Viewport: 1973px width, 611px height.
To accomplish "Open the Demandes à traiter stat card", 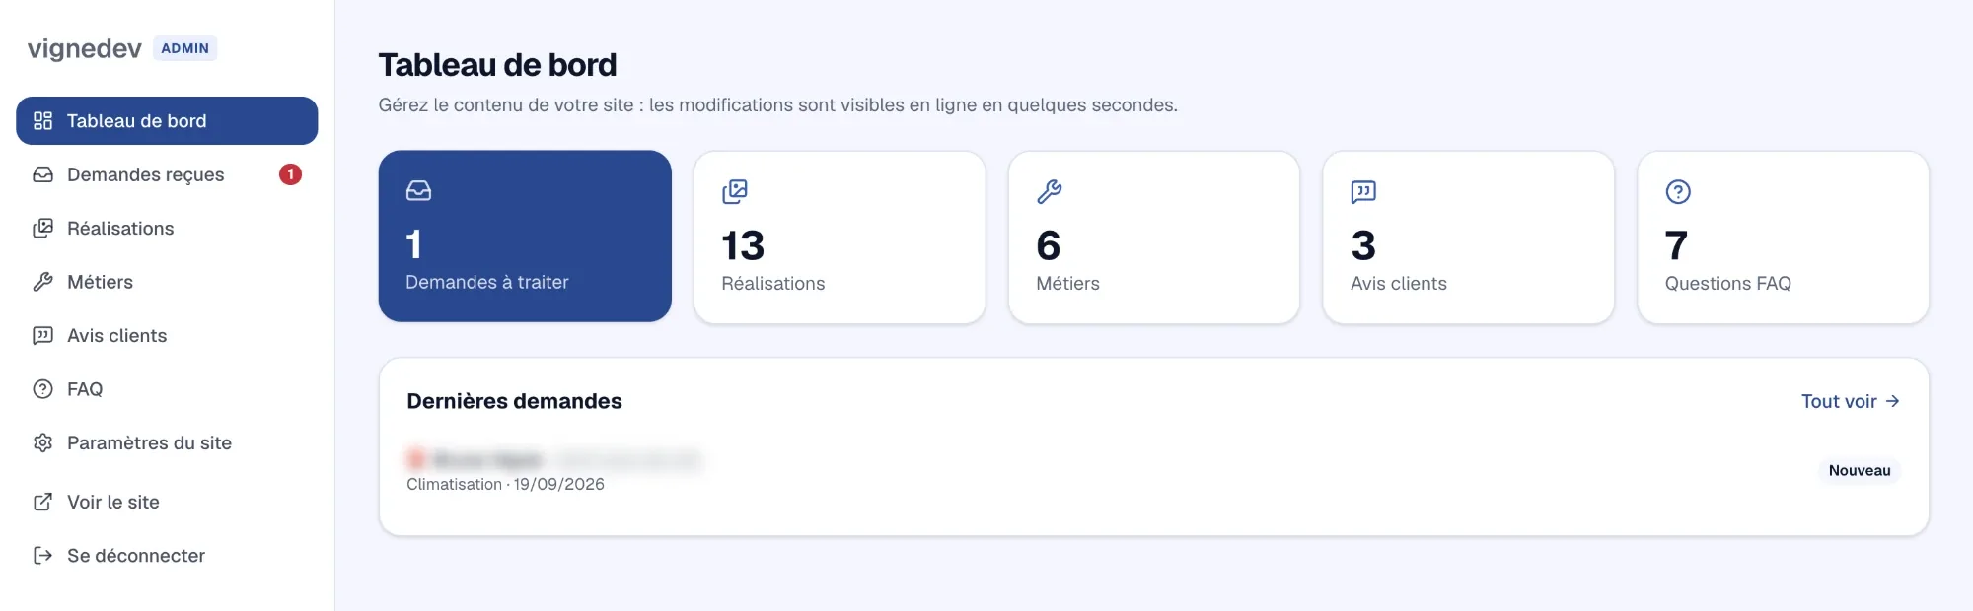I will [525, 237].
